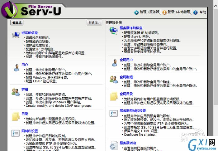Click text 创建、修改和删除 Windows 用户群组。
This screenshot has width=218, height=151.
click(54, 102)
